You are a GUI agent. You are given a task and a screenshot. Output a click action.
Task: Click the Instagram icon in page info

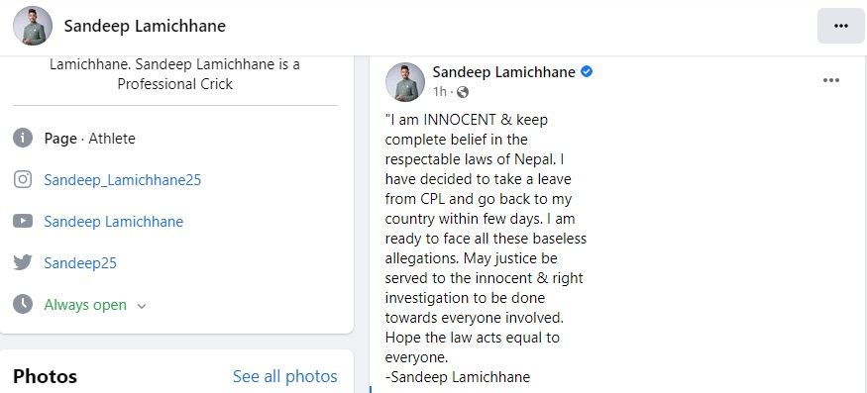pos(23,179)
